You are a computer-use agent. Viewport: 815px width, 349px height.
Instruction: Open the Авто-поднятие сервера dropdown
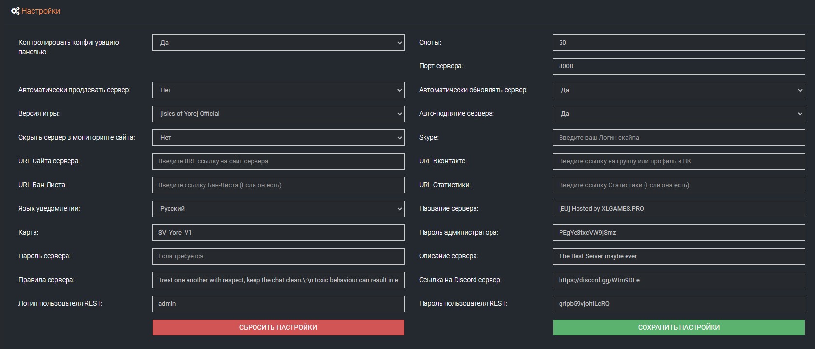[679, 114]
